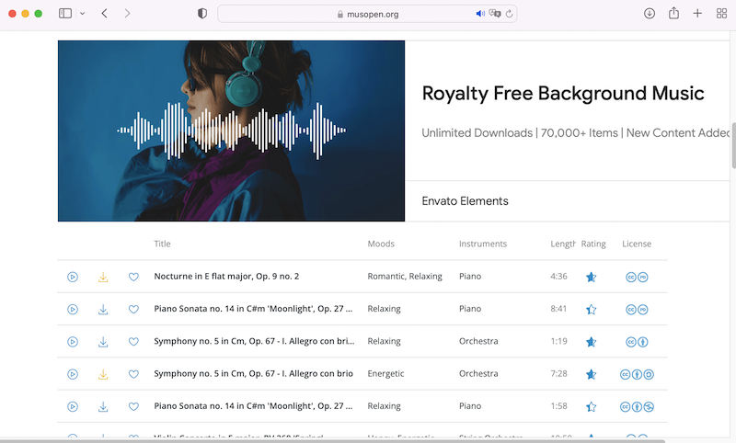Open the tab overview grid
This screenshot has width=736, height=443.
(x=721, y=14)
